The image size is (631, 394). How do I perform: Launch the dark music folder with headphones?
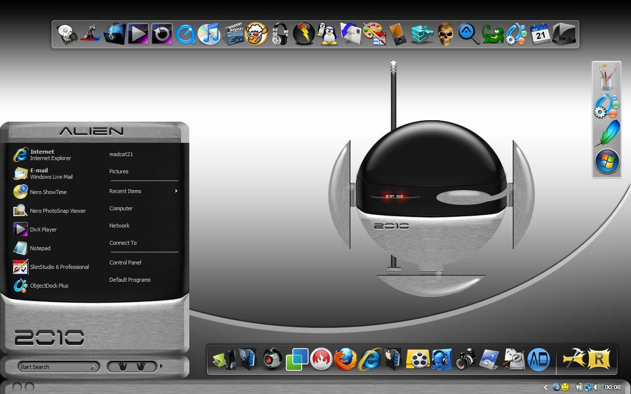point(114,34)
